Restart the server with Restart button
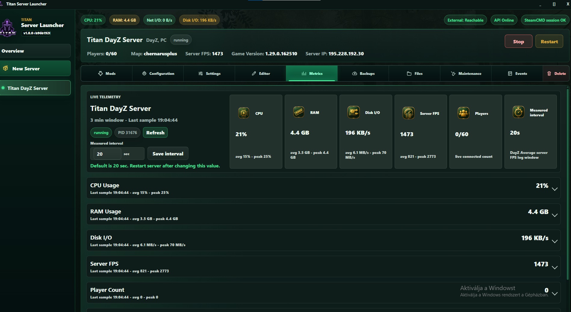571x312 pixels. [549, 41]
